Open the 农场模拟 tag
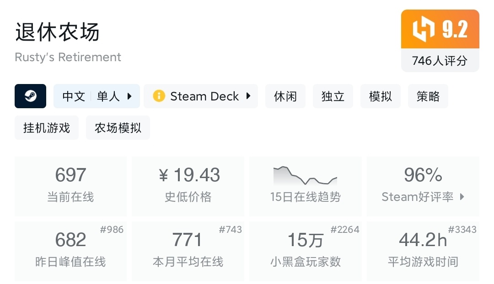This screenshot has width=494, height=284. coord(118,128)
